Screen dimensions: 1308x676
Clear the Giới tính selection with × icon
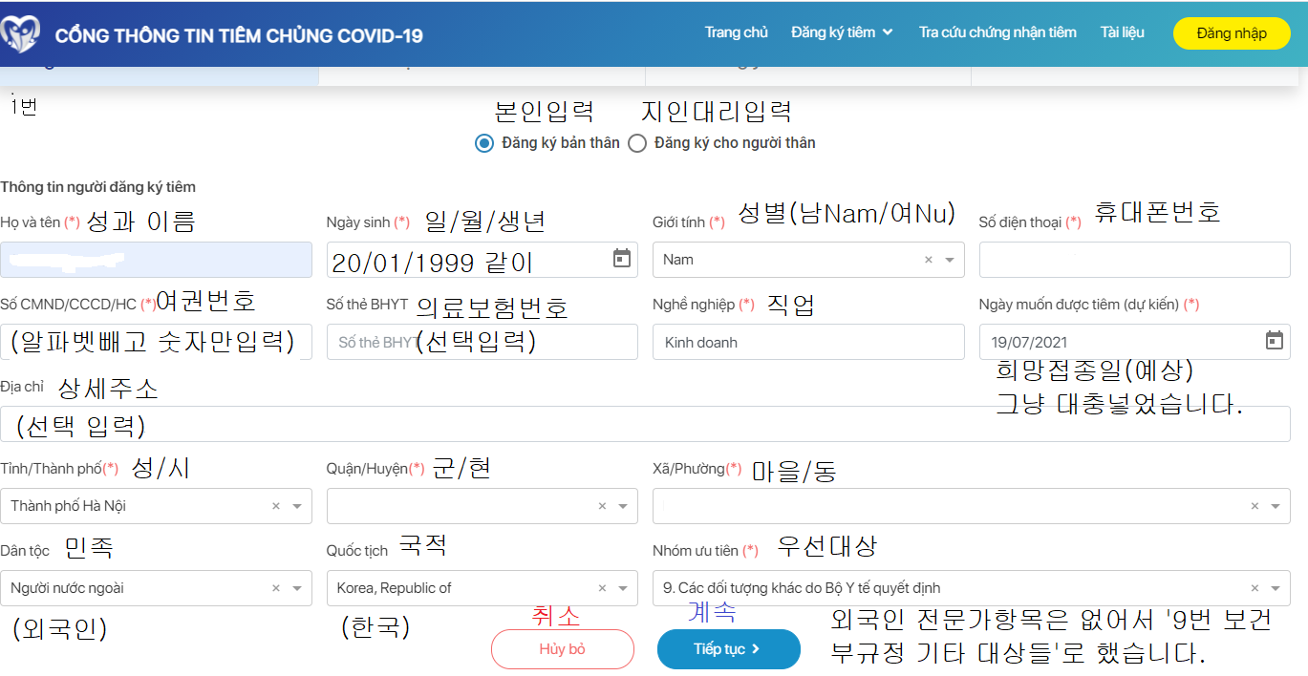coord(928,259)
